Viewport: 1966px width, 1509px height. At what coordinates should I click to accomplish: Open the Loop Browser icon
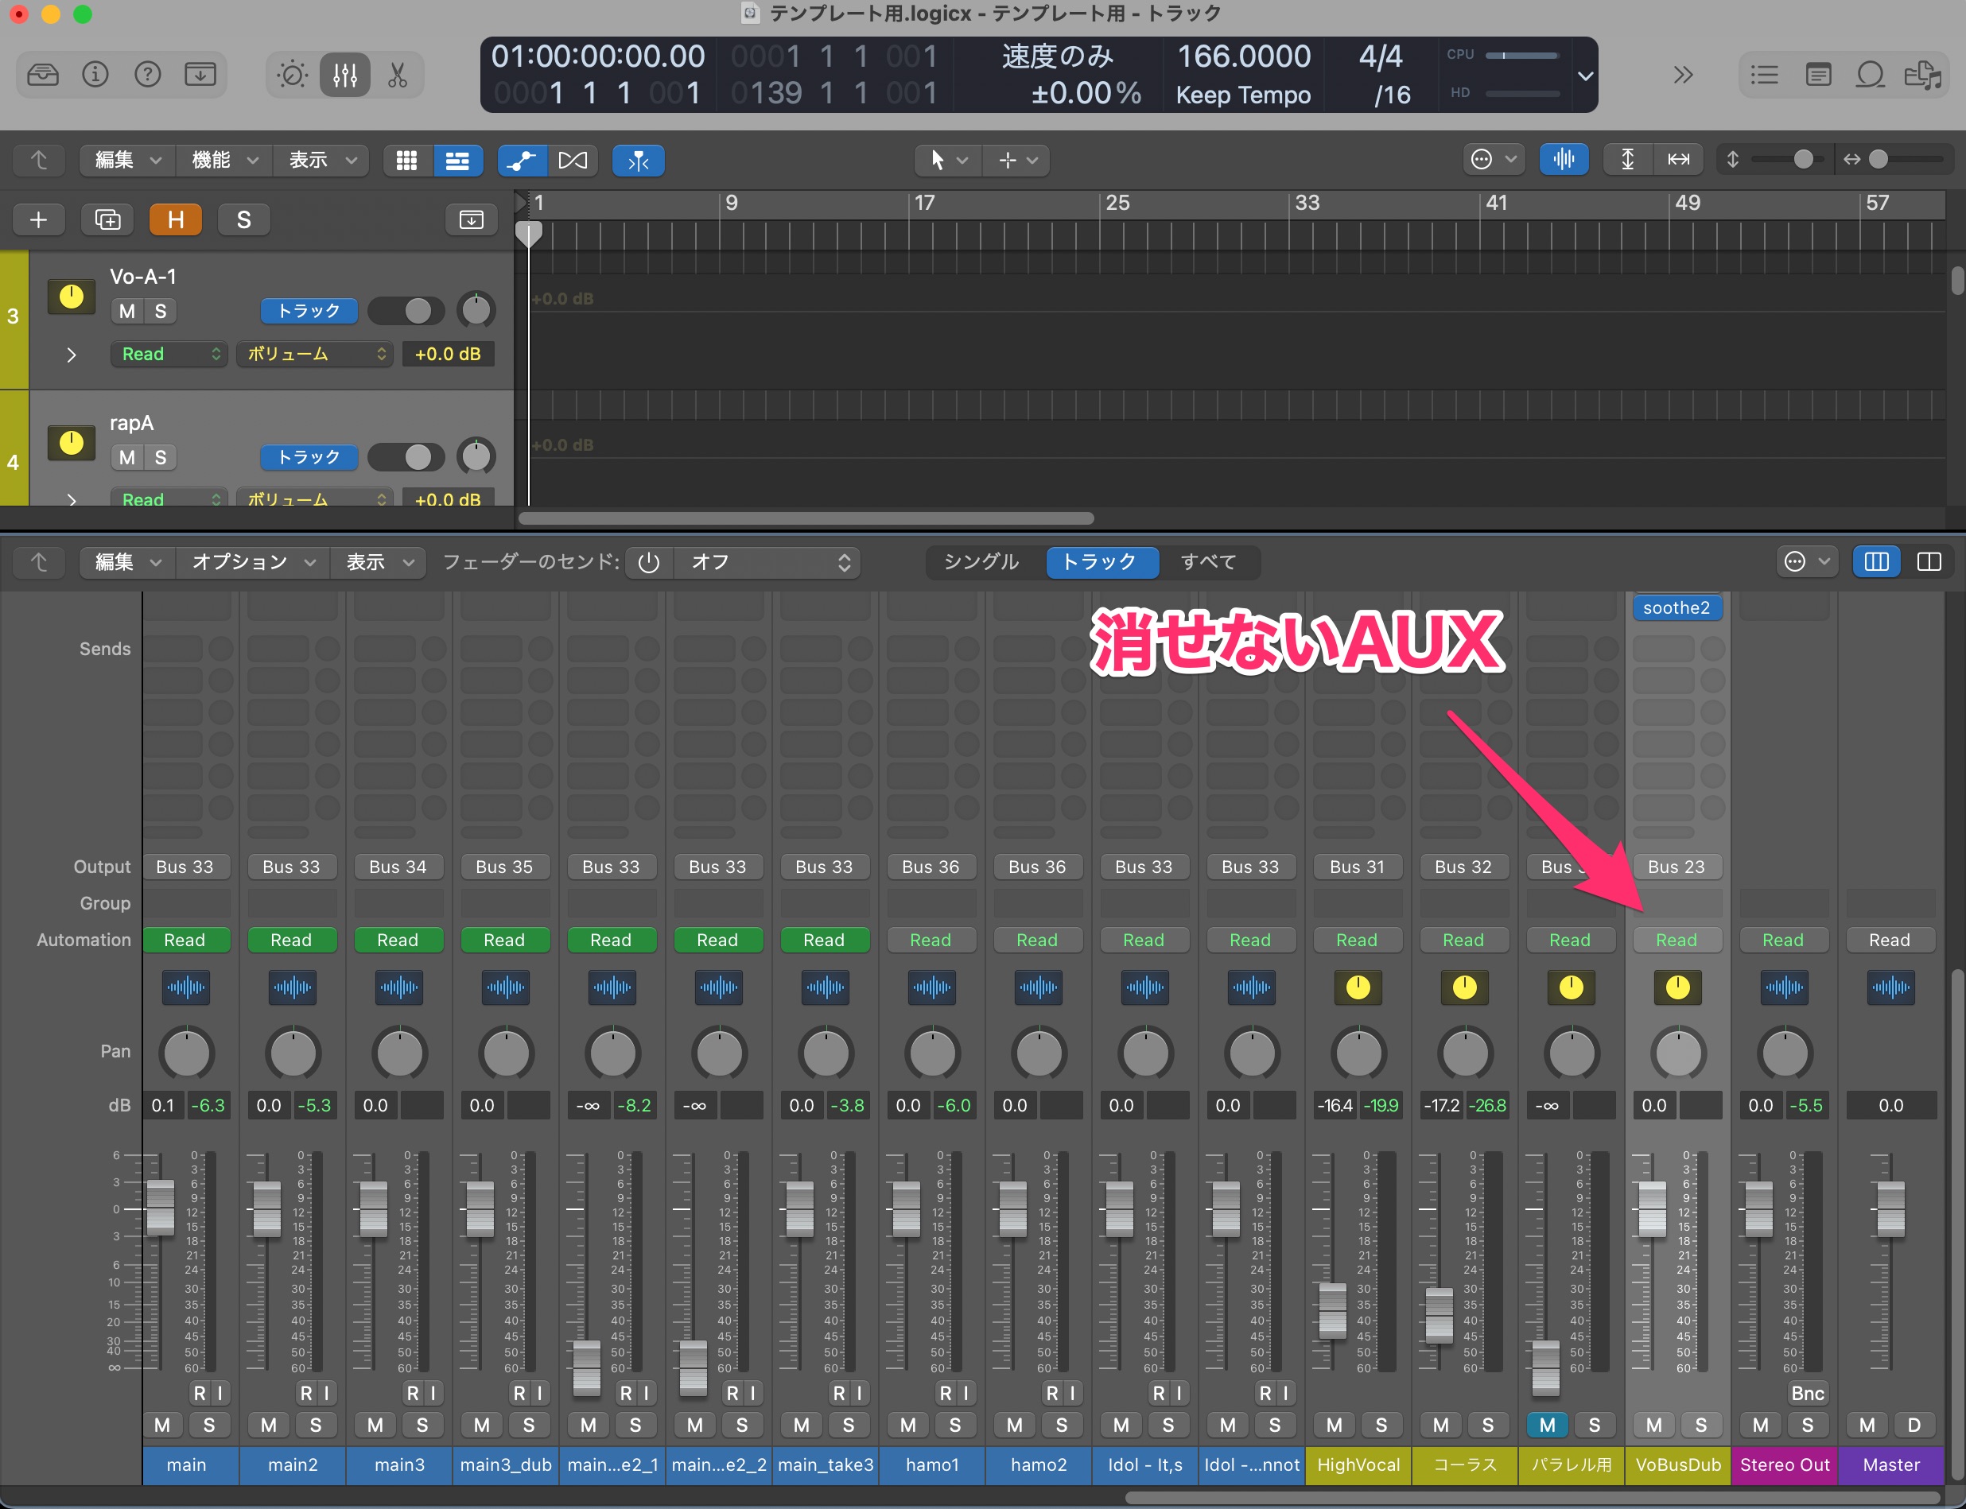[1870, 75]
